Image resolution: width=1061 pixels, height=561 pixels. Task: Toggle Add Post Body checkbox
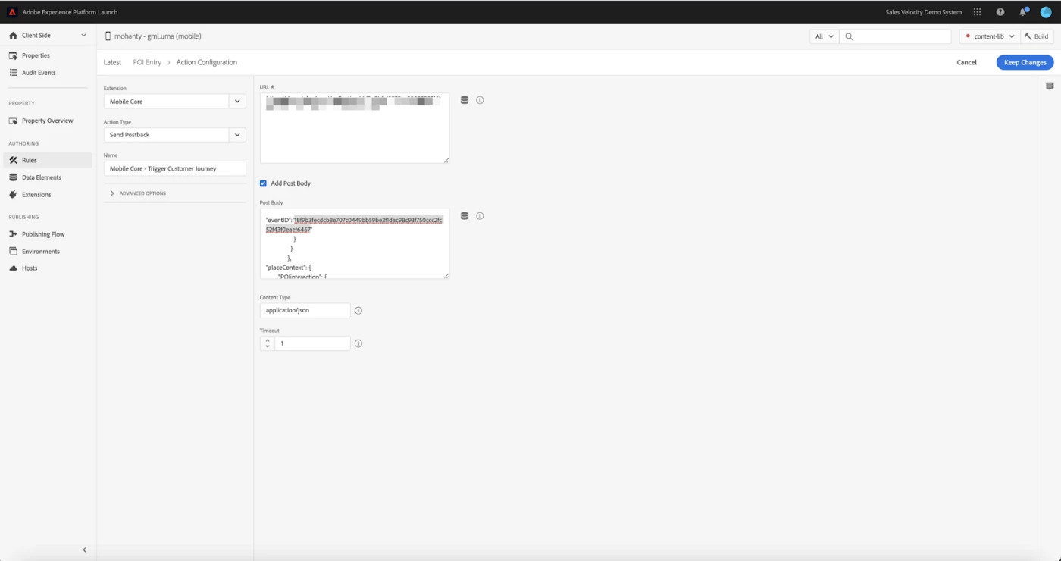click(263, 183)
